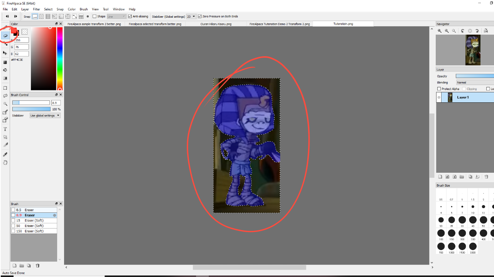Tick the checkbox for the 150 Eraser (Soft) brush
This screenshot has width=494, height=277.
click(x=13, y=231)
